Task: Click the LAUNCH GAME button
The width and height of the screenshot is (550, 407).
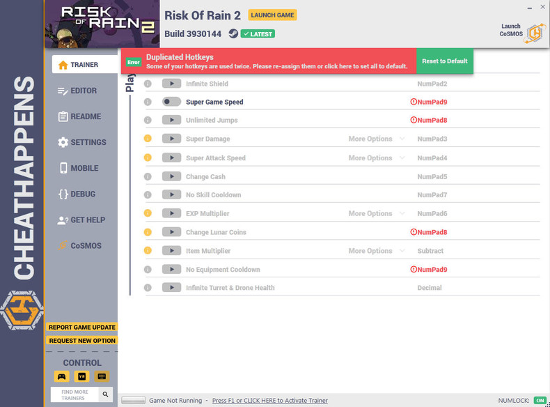Action: coord(272,15)
